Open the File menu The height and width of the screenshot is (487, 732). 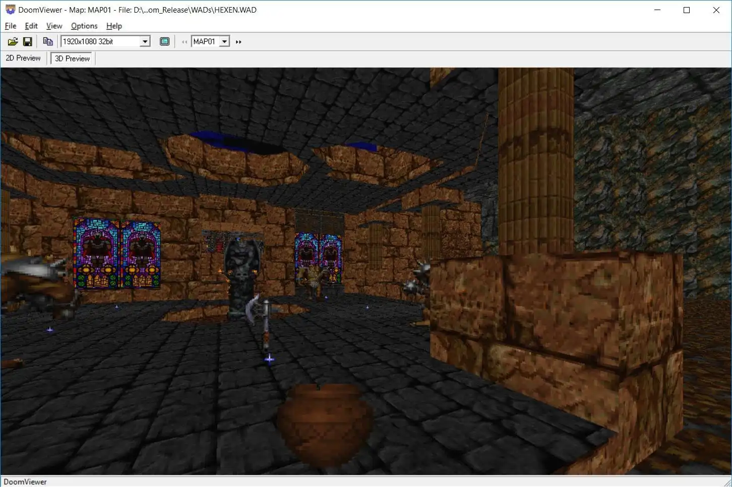[x=11, y=26]
